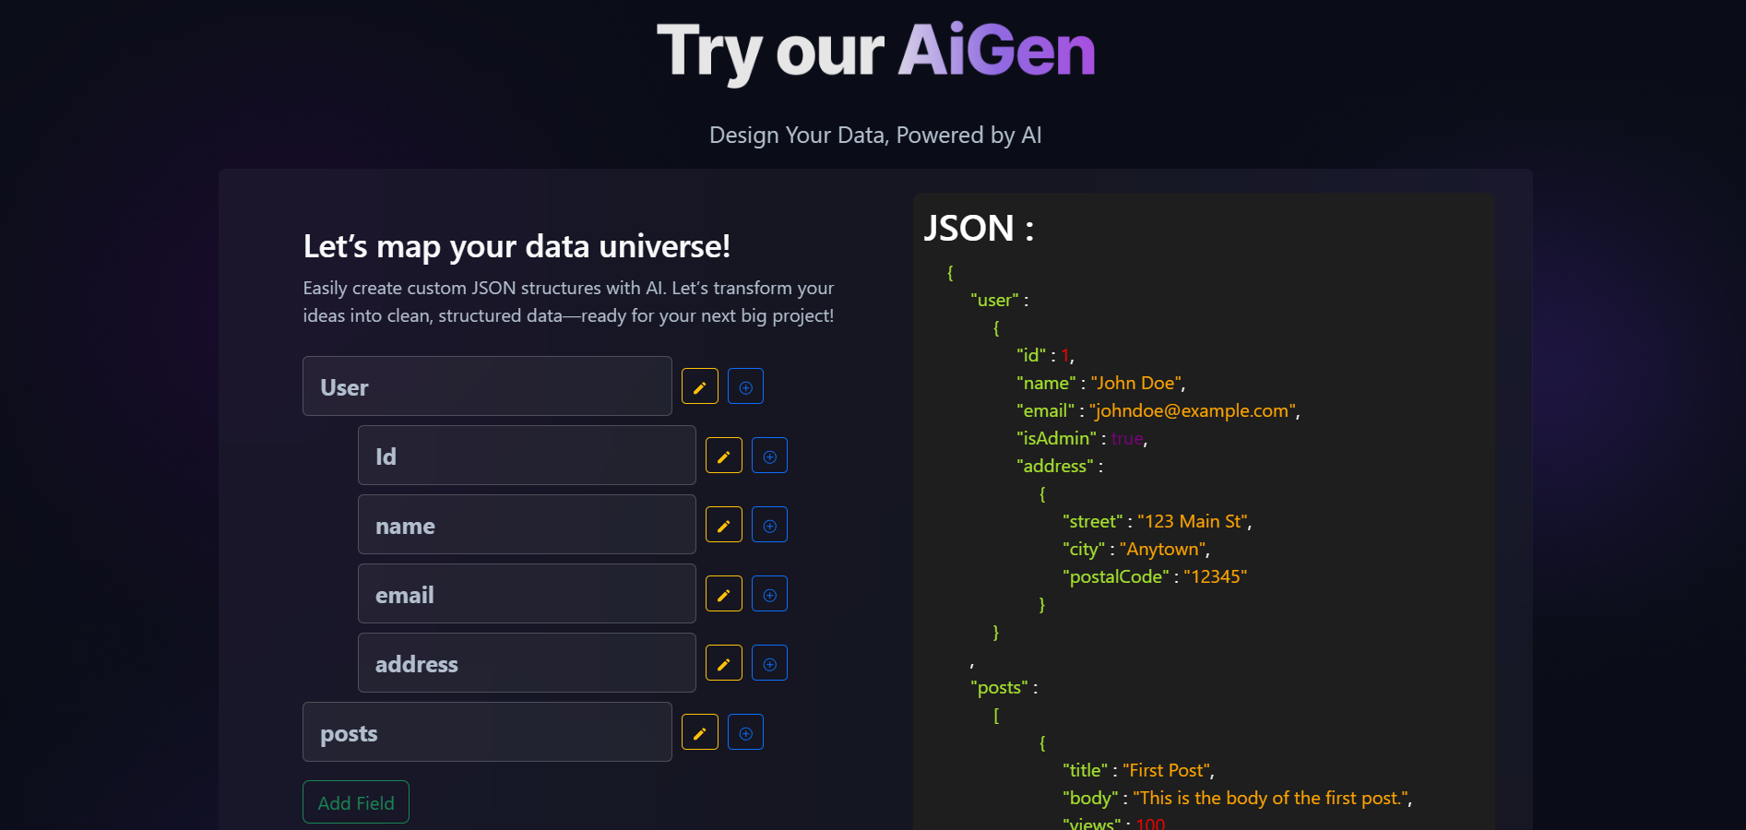Edit the email field with pencil icon
This screenshot has width=1746, height=830.
723,594
